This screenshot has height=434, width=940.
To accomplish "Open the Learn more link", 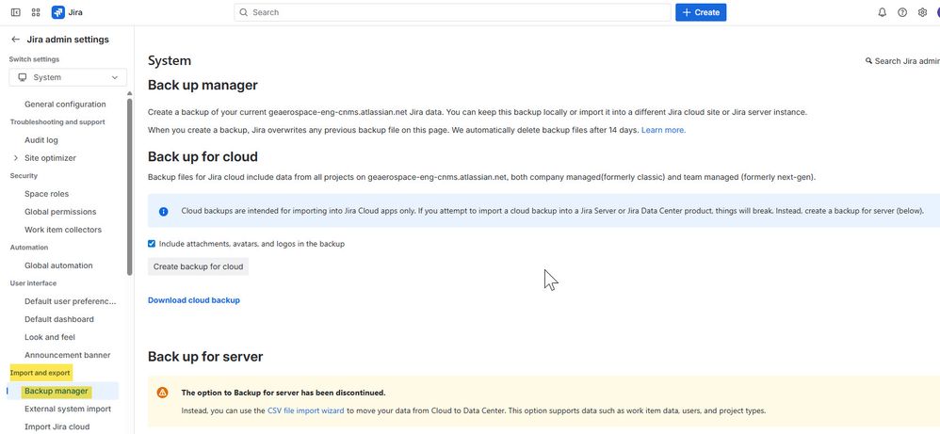I will 663,130.
